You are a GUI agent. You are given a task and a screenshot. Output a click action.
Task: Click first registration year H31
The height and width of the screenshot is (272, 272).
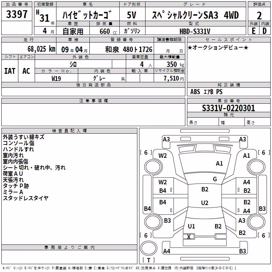point(44,16)
